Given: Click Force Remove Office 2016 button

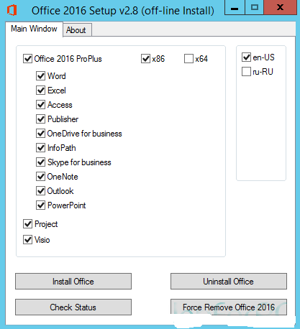Looking at the screenshot, I should [x=229, y=307].
